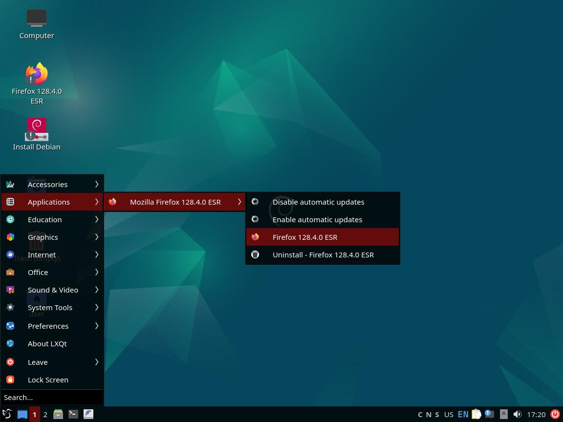Screen dimensions: 563x422
Task: Click the Uninstall trash bin icon
Action: coord(255,254)
